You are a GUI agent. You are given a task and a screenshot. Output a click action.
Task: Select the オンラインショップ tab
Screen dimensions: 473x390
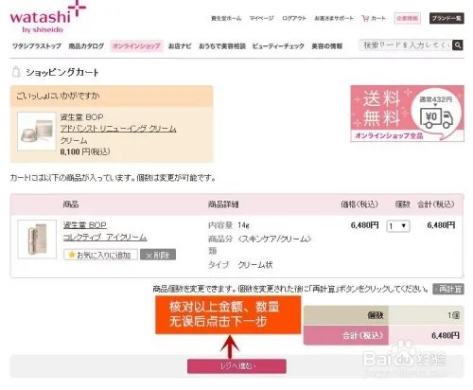coord(136,46)
